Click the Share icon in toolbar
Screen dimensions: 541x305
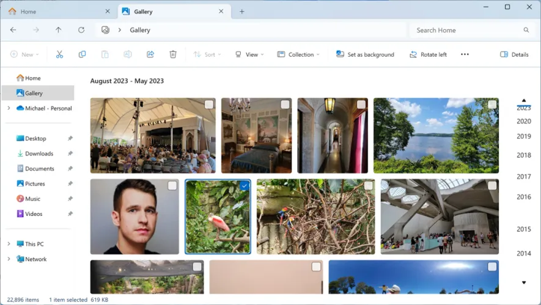[150, 54]
